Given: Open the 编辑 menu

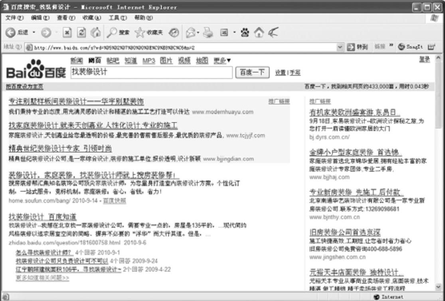Looking at the screenshot, I should coord(40,18).
